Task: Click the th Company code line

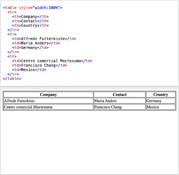Action: (x=30, y=17)
